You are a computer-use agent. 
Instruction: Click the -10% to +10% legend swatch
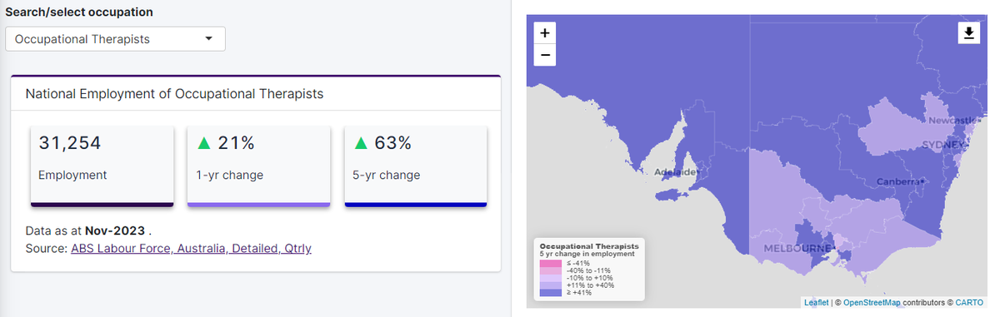pos(551,278)
